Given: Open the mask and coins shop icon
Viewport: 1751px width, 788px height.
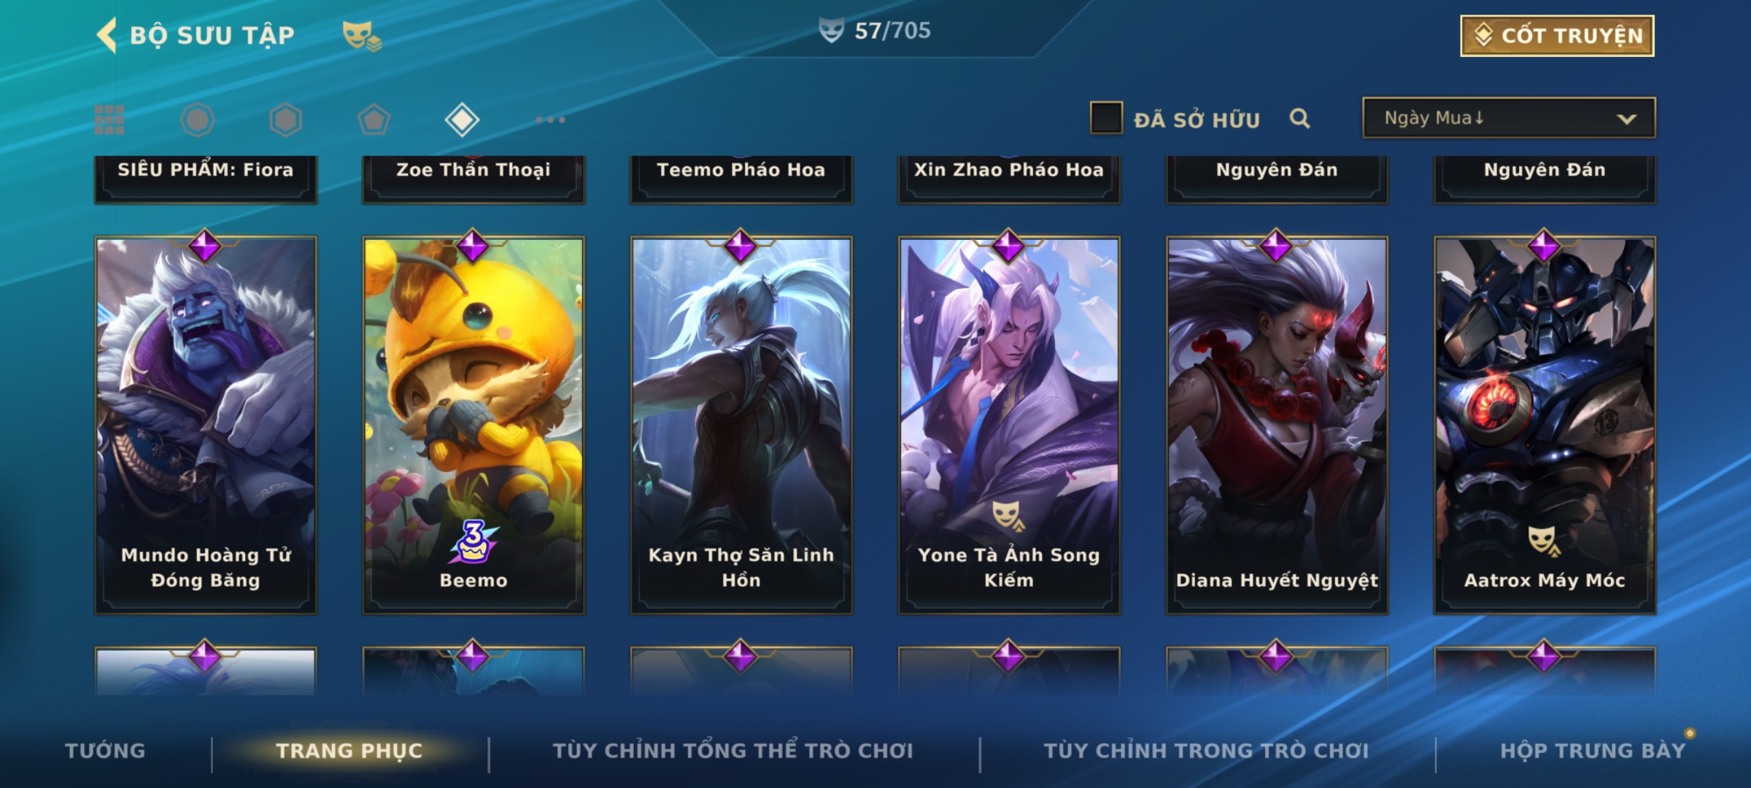Looking at the screenshot, I should pyautogui.click(x=362, y=36).
